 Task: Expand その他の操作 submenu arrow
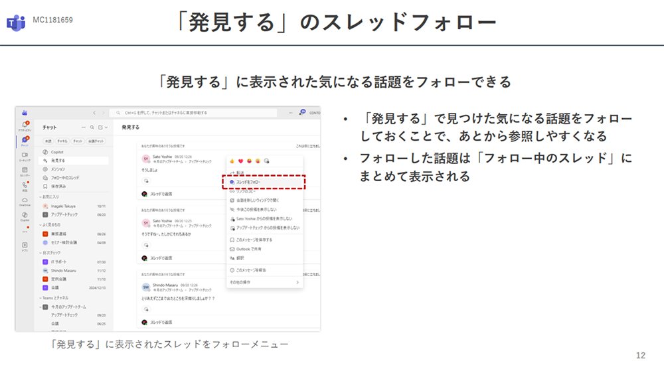tap(297, 282)
